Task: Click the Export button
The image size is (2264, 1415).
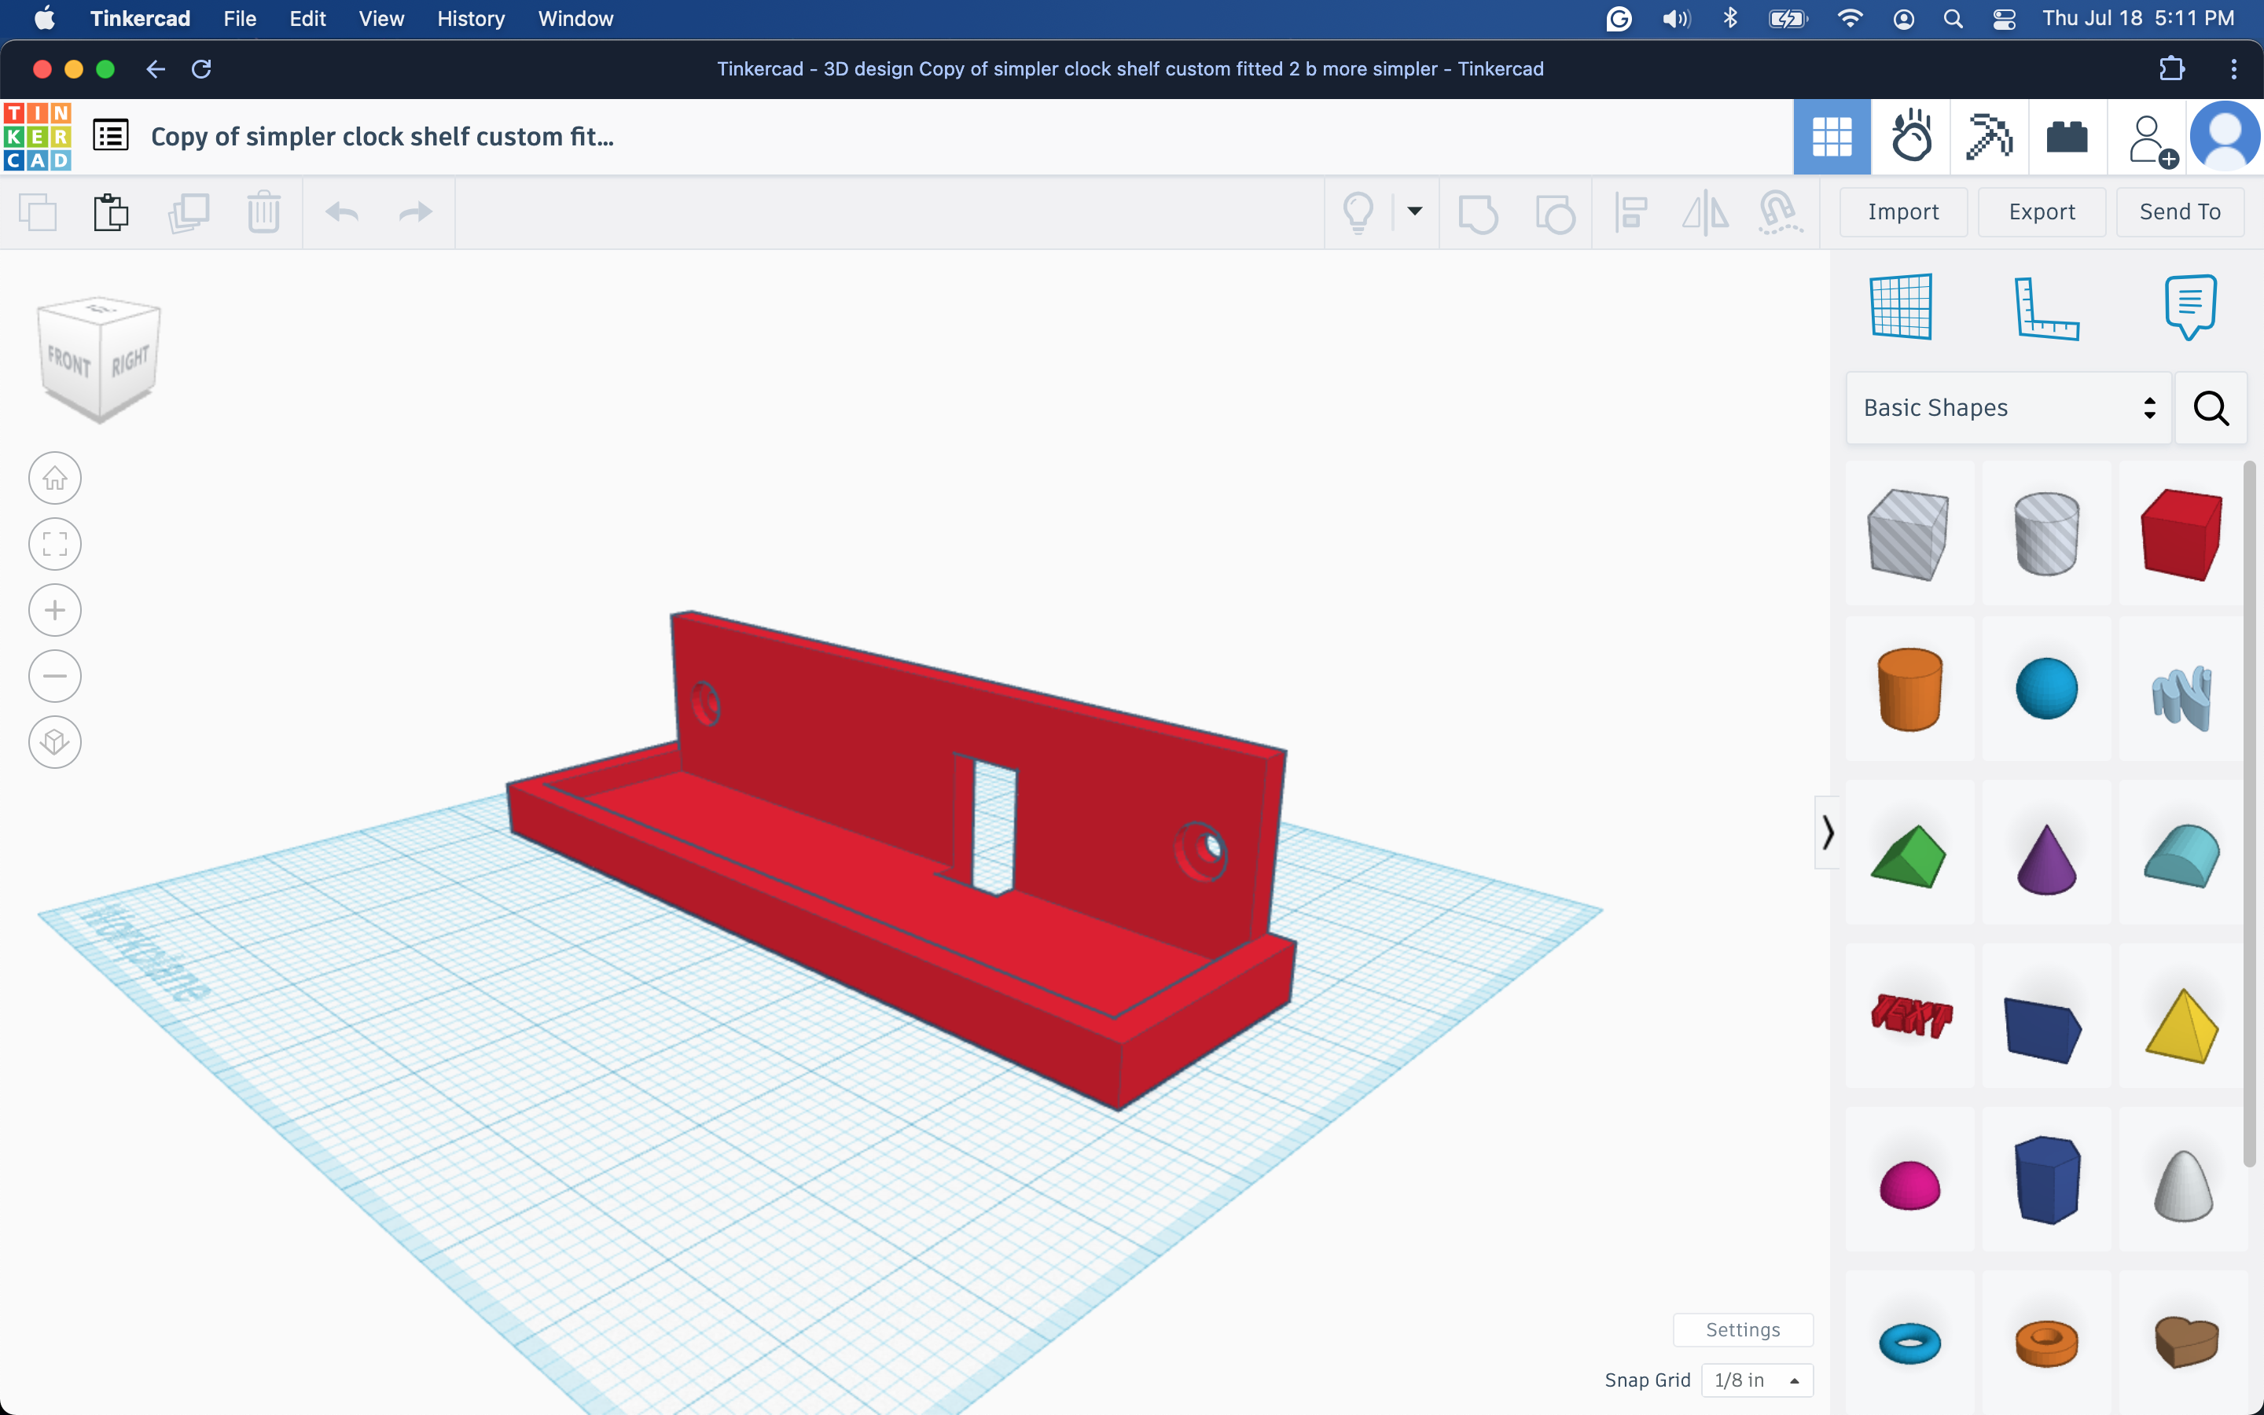Action: point(2042,211)
